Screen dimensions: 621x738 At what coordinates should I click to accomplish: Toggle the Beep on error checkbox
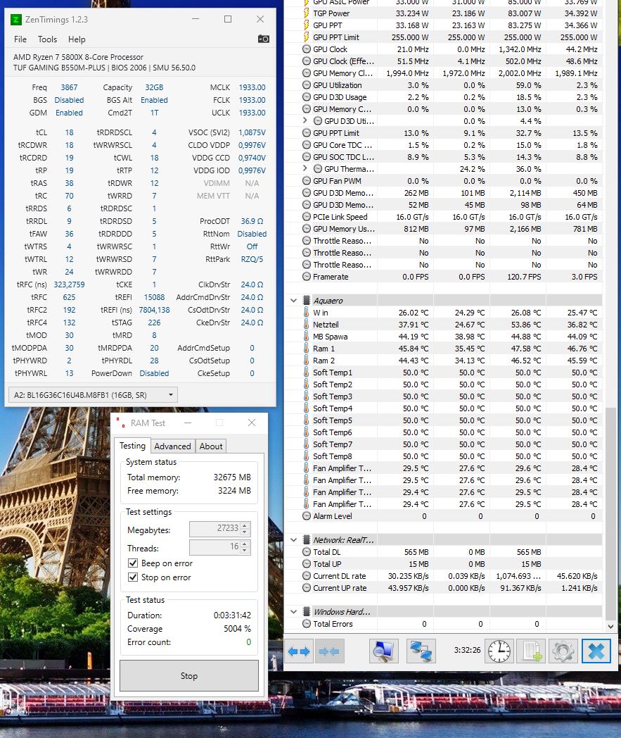point(133,563)
